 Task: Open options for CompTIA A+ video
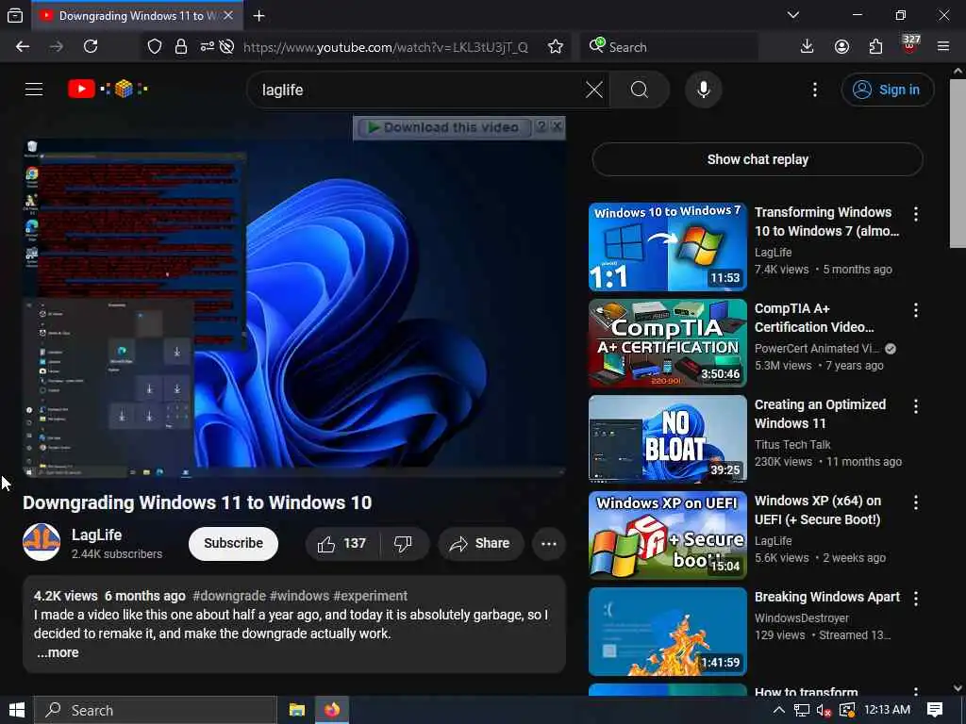(915, 310)
